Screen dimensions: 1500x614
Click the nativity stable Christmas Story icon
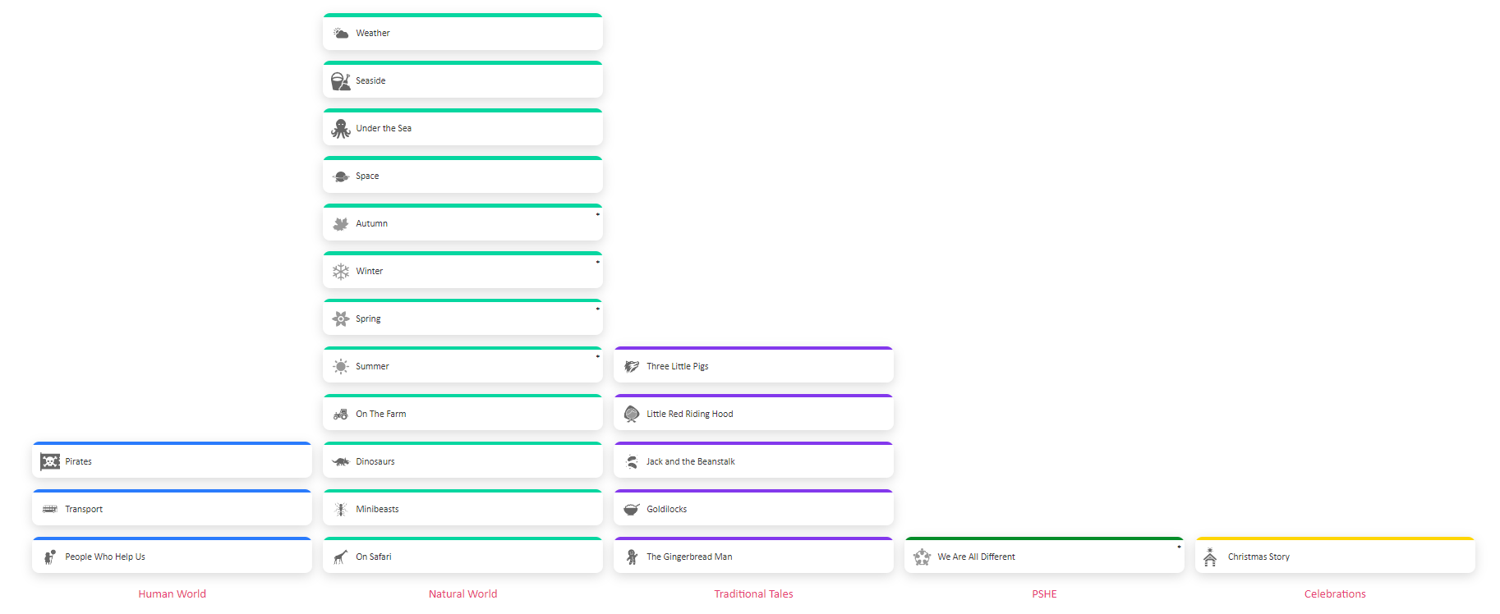(1210, 557)
